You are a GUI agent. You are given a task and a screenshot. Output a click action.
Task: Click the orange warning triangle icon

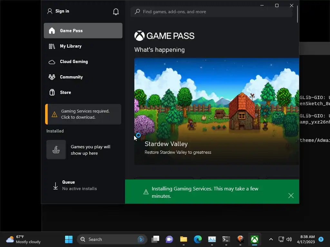click(x=54, y=114)
